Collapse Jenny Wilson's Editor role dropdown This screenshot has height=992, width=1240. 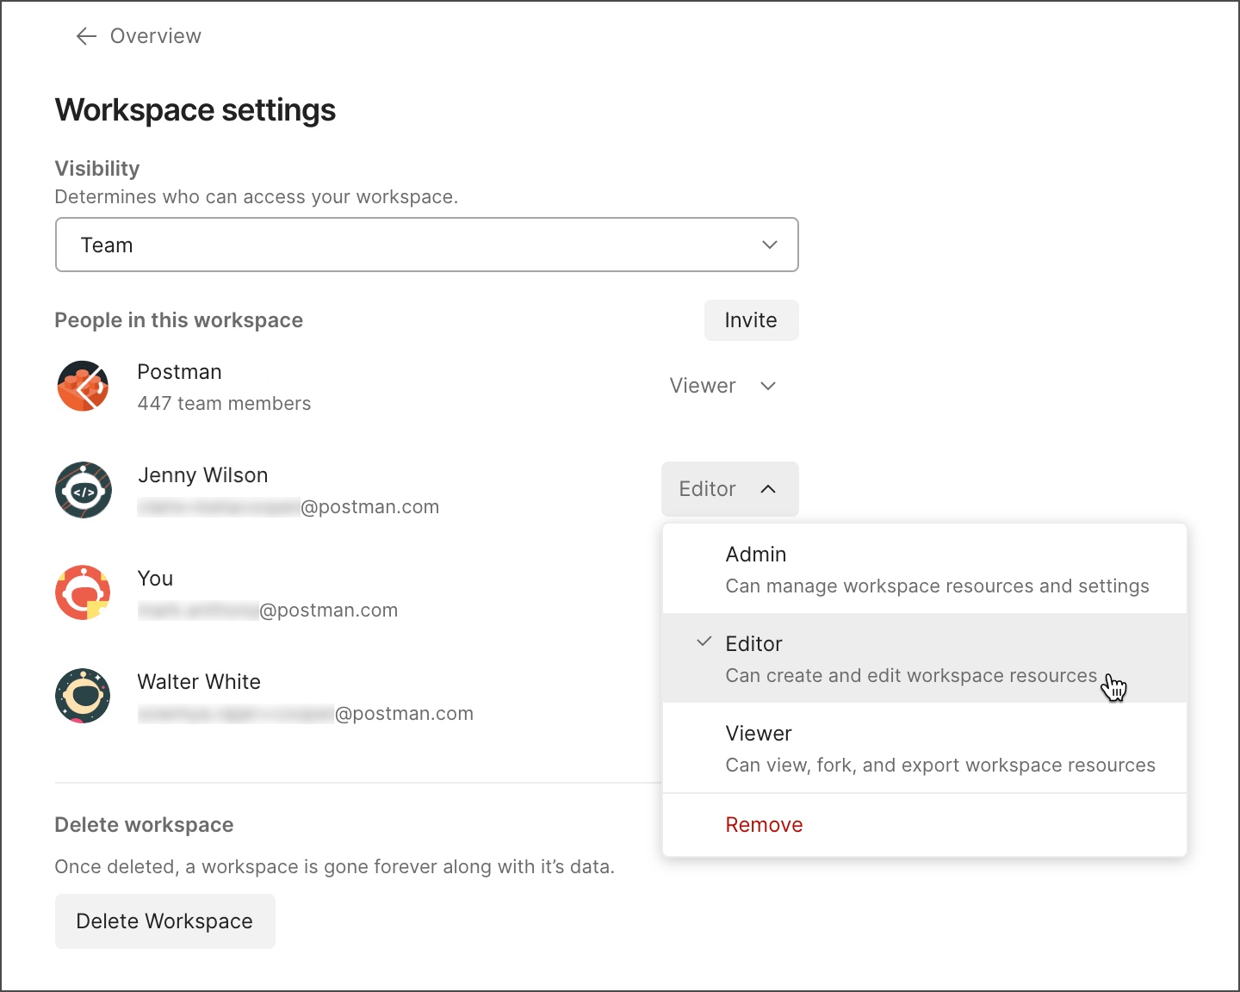coord(730,489)
